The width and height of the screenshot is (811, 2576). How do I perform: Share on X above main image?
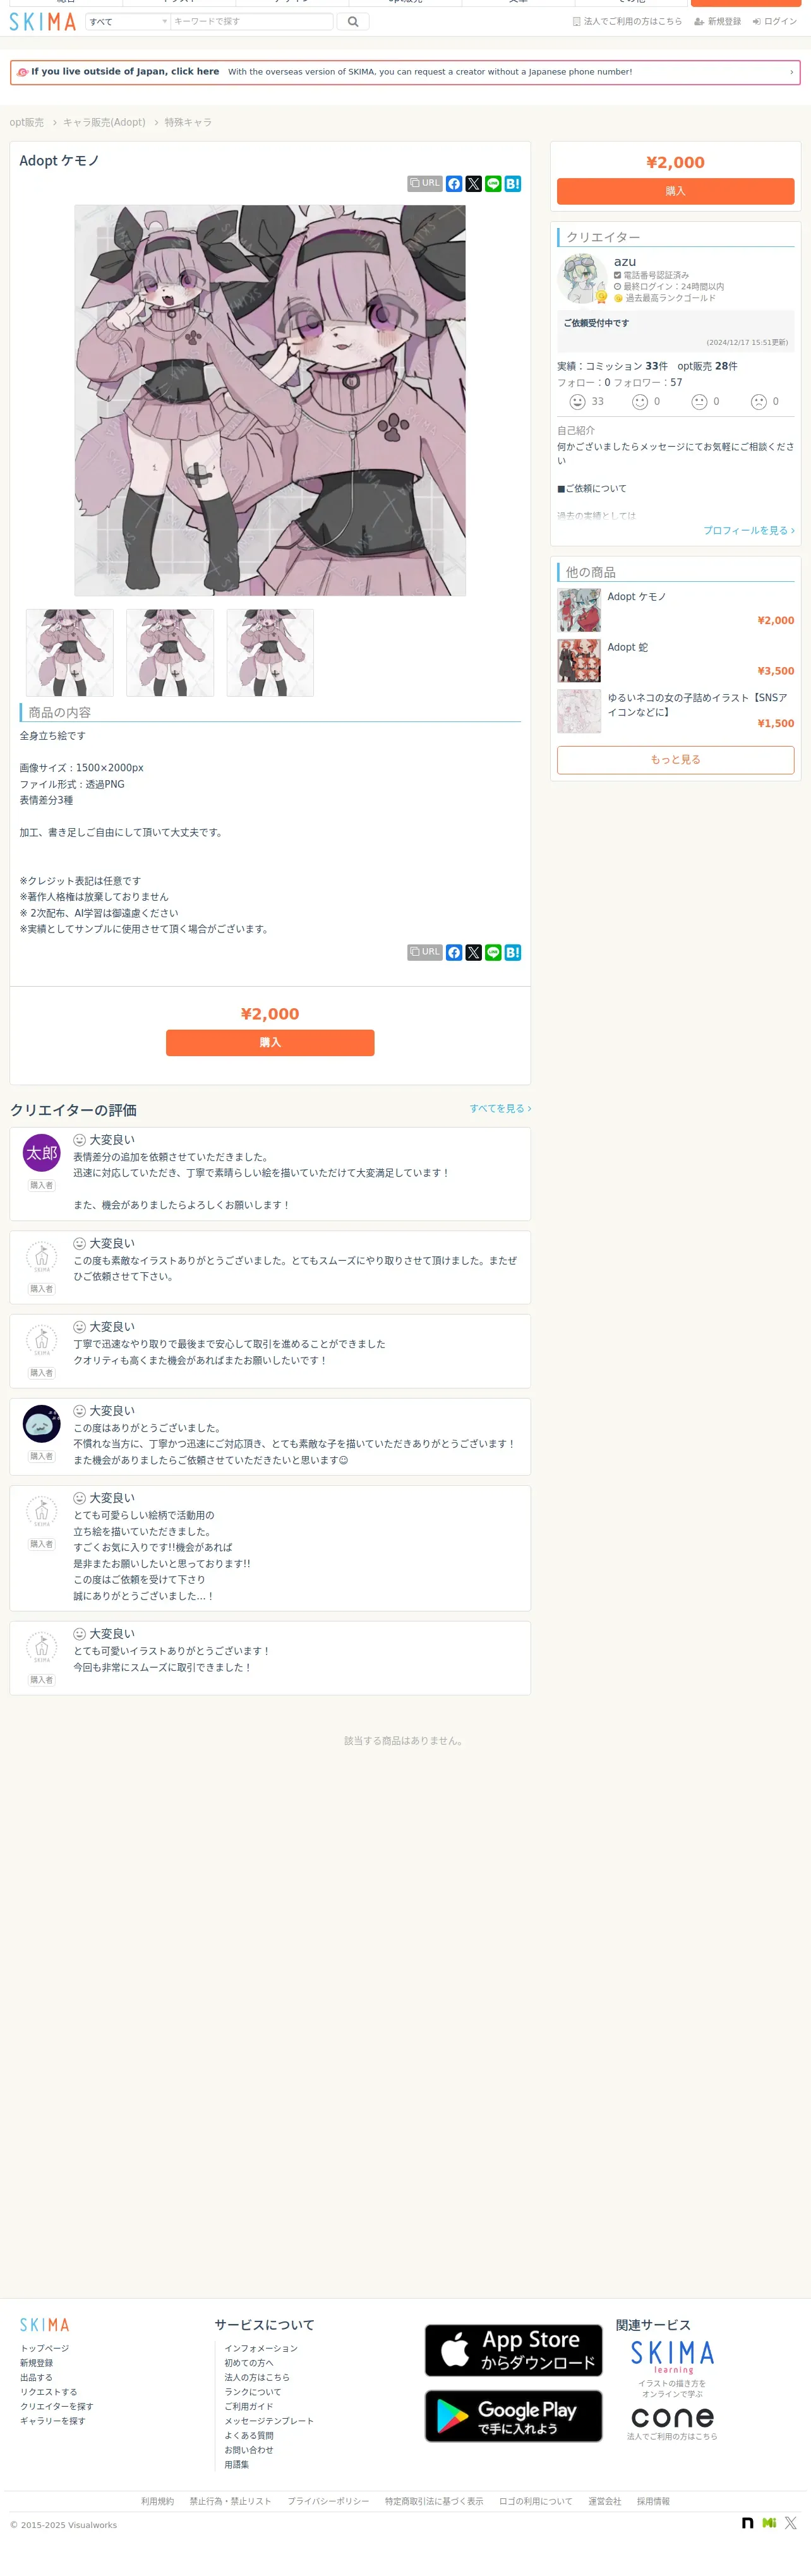pyautogui.click(x=474, y=184)
